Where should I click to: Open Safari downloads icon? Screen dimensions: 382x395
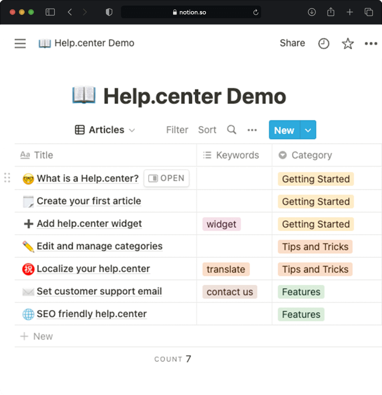(312, 12)
